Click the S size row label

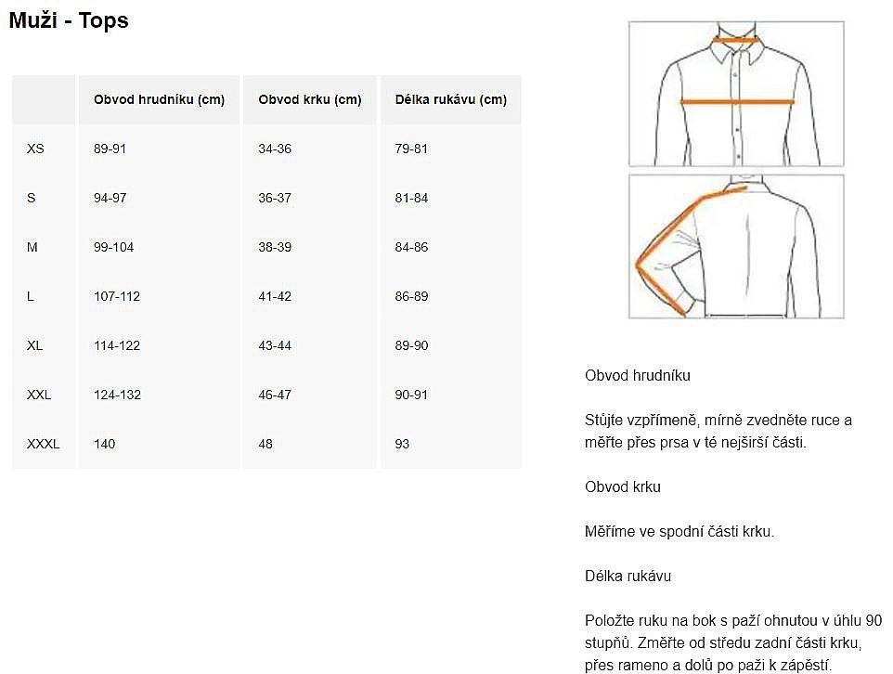(32, 198)
